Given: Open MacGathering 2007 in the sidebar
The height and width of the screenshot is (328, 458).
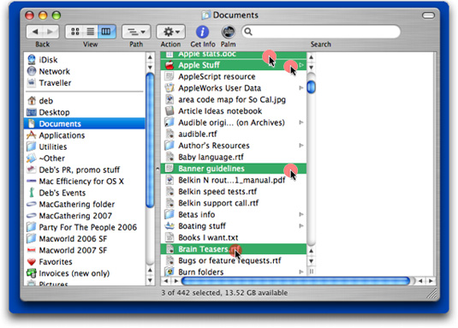Looking at the screenshot, I should click(85, 216).
